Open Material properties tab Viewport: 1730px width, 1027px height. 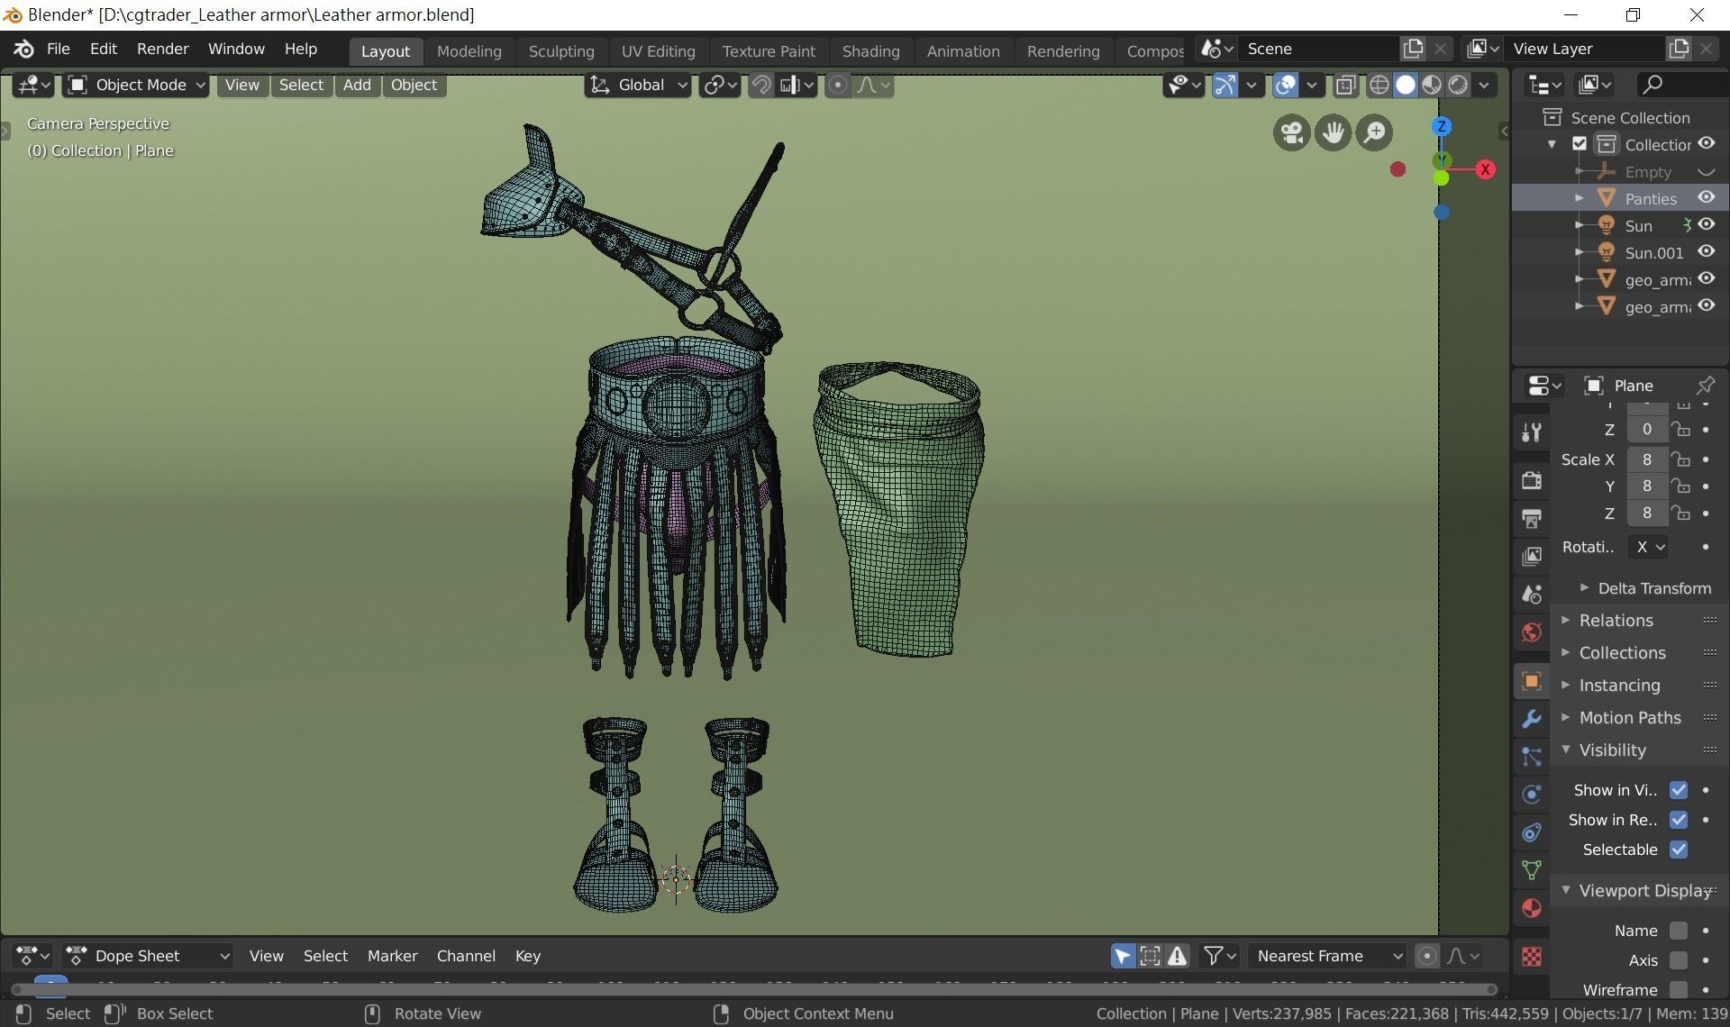click(x=1532, y=907)
